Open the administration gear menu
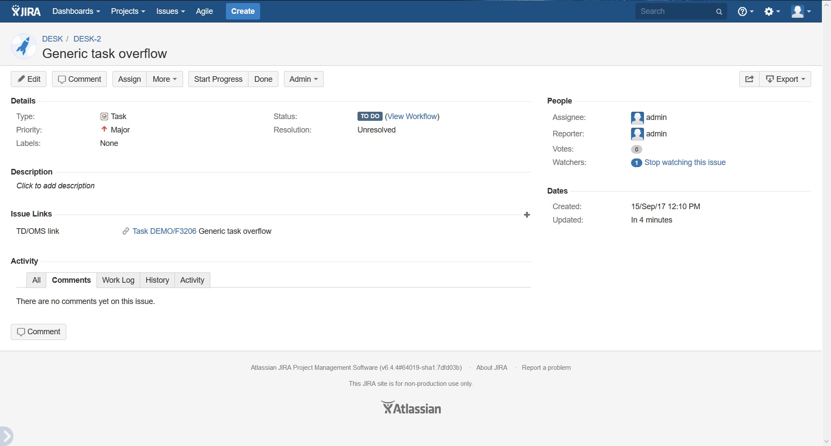The height and width of the screenshot is (446, 831). 771,12
